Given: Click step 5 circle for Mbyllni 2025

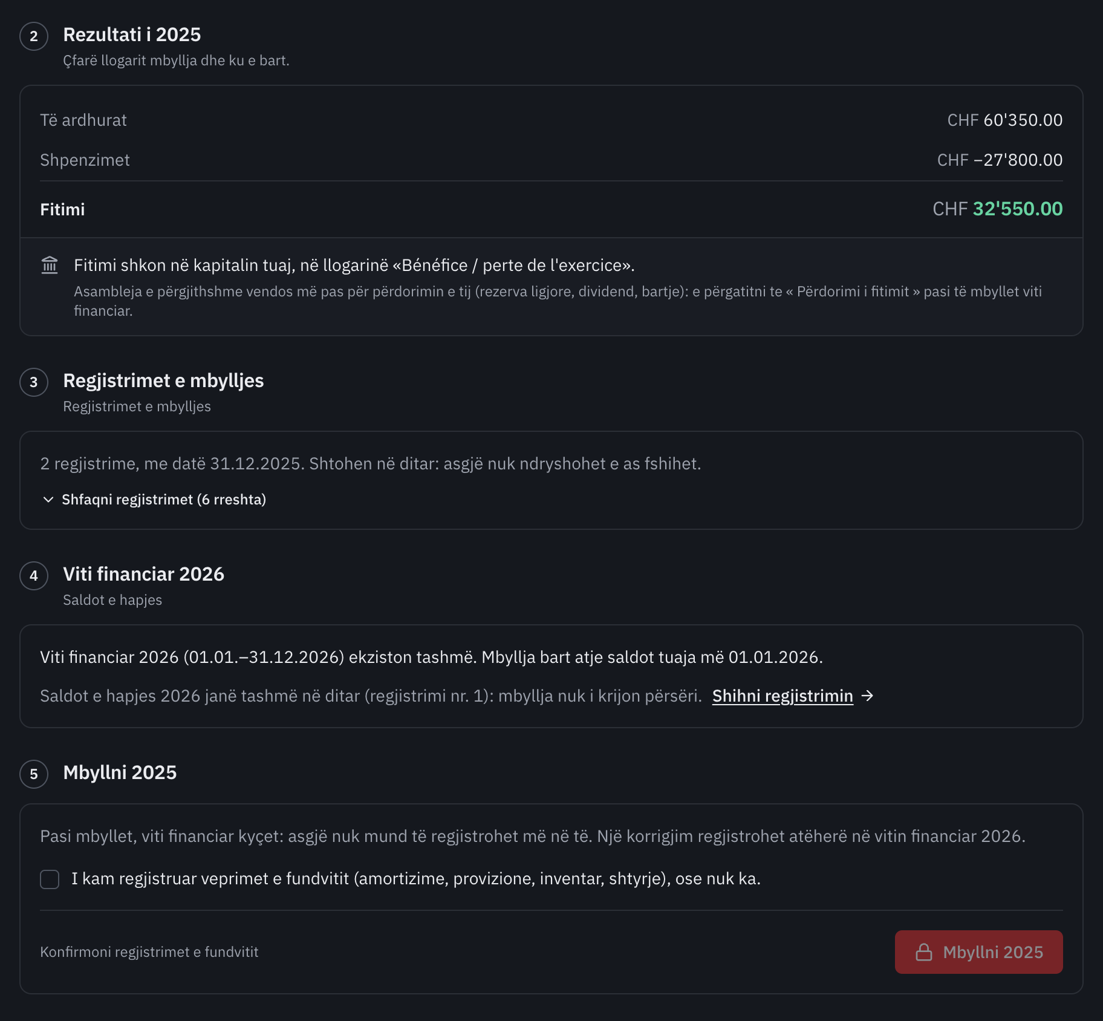Looking at the screenshot, I should [x=34, y=774].
